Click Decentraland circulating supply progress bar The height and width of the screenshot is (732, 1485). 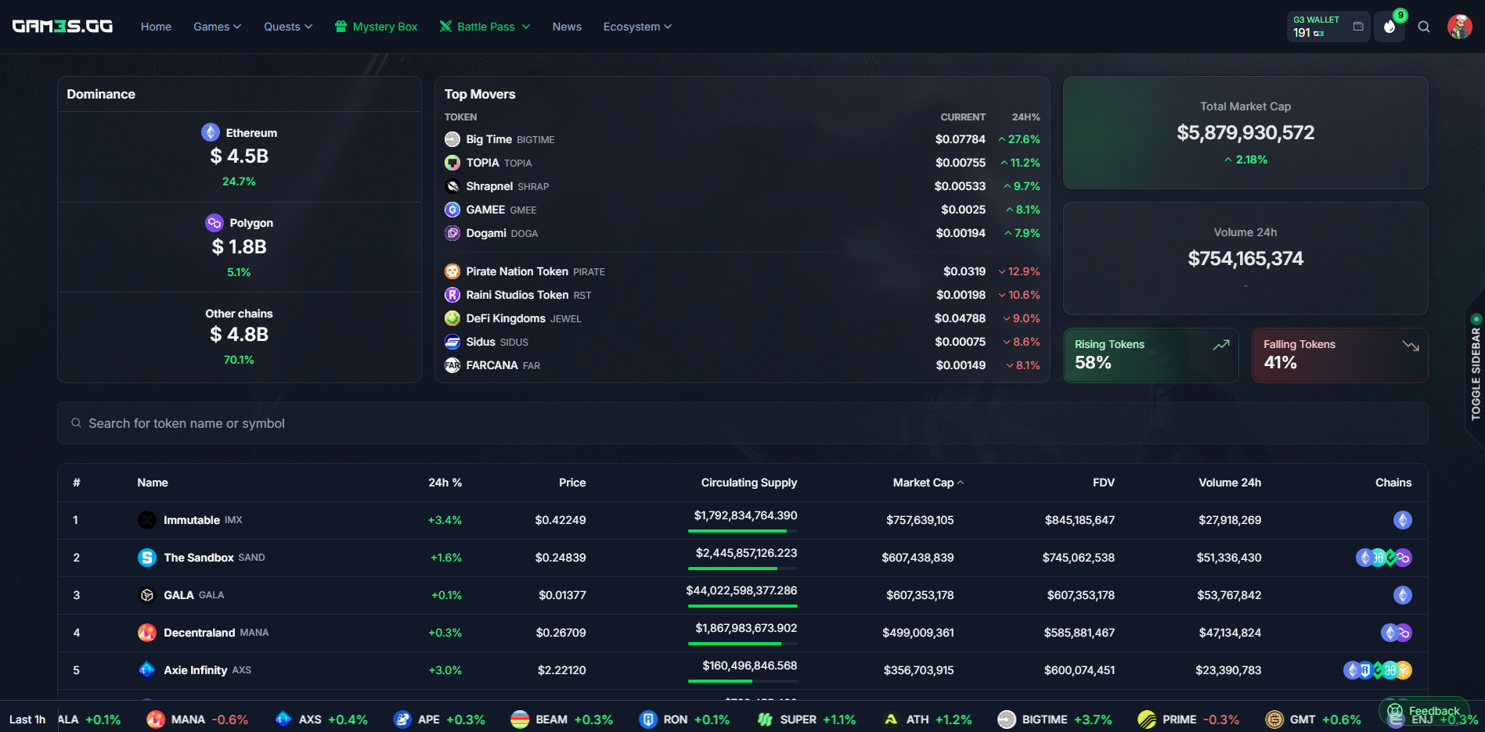pyautogui.click(x=743, y=644)
